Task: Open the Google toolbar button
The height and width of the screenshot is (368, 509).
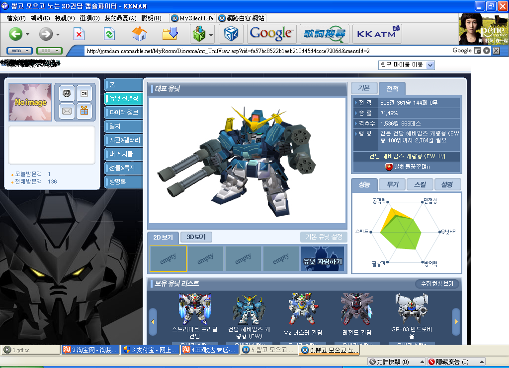Action: 272,34
